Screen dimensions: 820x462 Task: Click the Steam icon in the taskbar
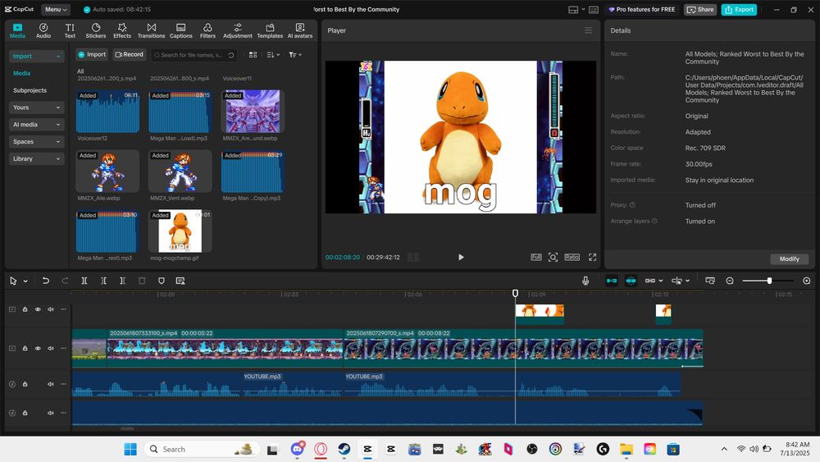pos(344,449)
